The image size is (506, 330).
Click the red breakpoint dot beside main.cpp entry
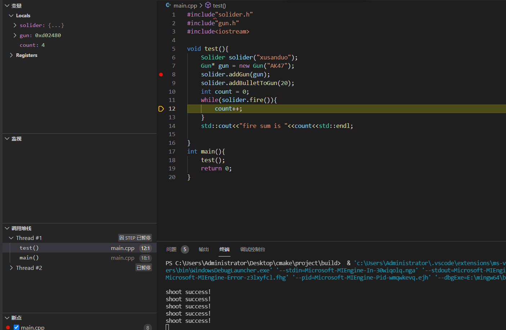click(8, 327)
